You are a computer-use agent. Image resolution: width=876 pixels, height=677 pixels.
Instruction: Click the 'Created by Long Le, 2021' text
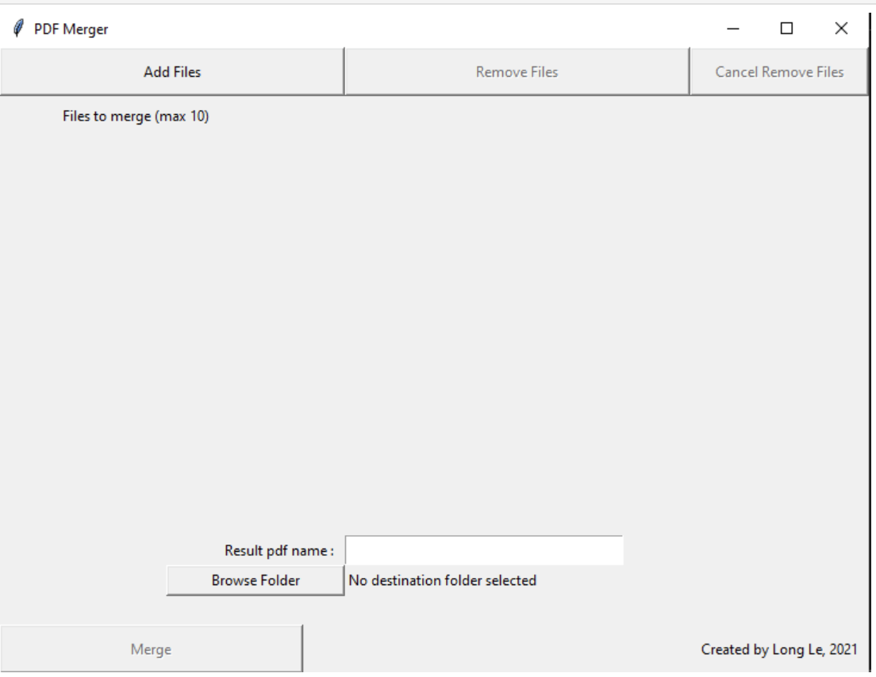coord(778,649)
